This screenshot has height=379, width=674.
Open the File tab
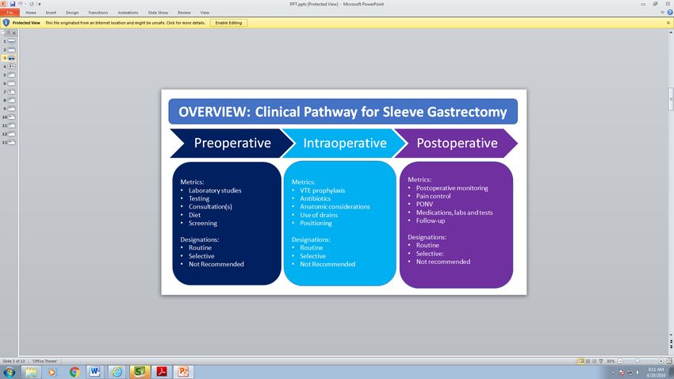[10, 13]
